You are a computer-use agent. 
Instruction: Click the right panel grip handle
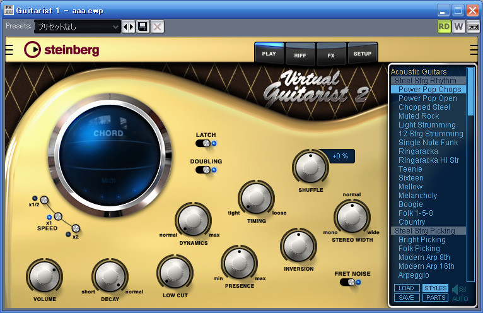coord(474,50)
